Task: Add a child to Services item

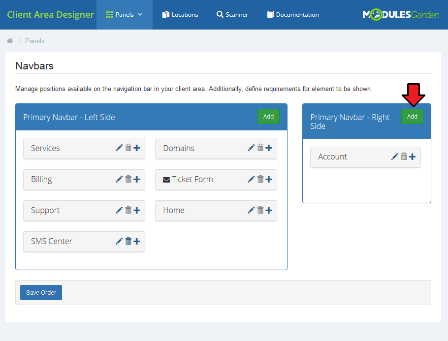Action: 137,148
